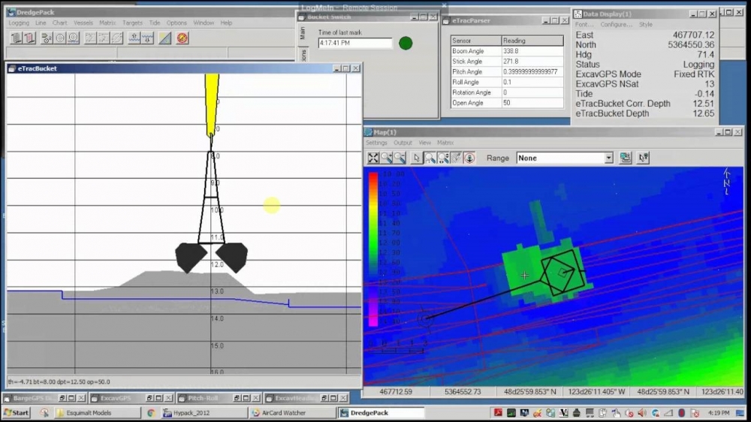
Task: Click the depth color legend bar in Map
Action: pyautogui.click(x=373, y=249)
